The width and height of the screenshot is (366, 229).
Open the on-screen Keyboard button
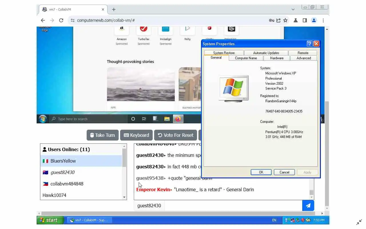click(x=136, y=135)
